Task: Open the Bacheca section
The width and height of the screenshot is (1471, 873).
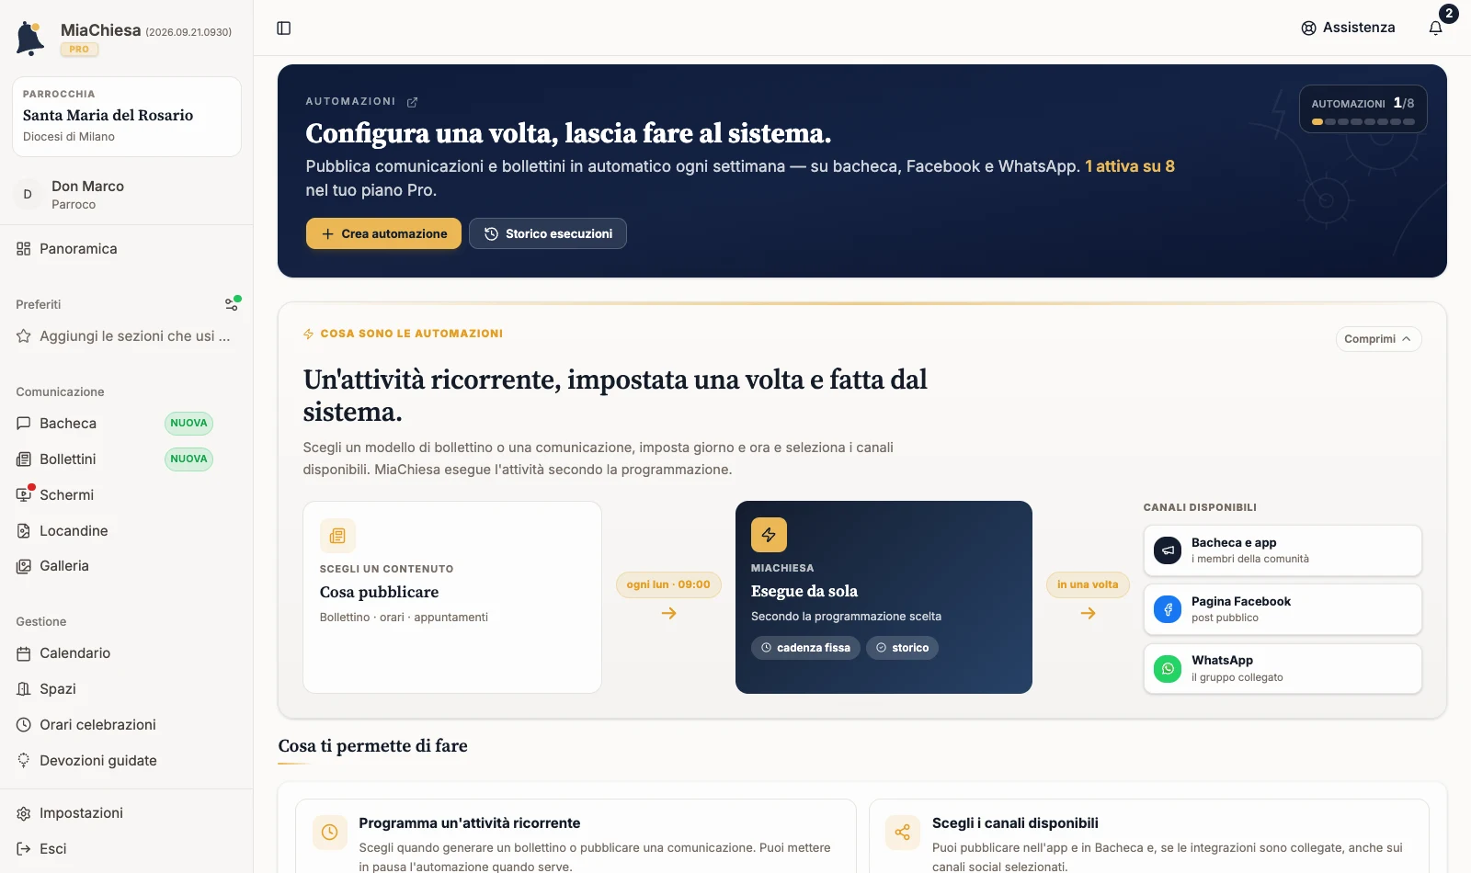Action: (x=127, y=424)
